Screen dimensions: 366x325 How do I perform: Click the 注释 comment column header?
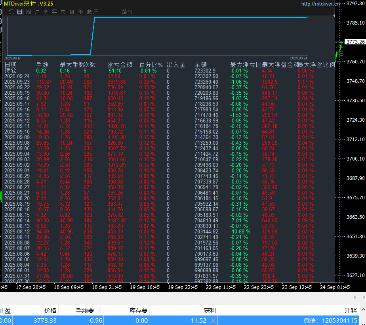pyautogui.click(x=351, y=311)
